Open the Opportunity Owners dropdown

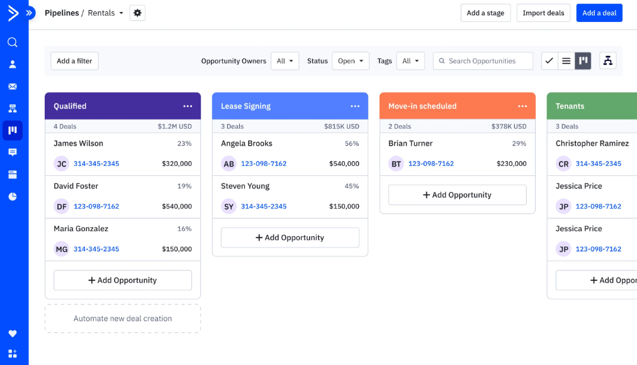click(x=284, y=61)
